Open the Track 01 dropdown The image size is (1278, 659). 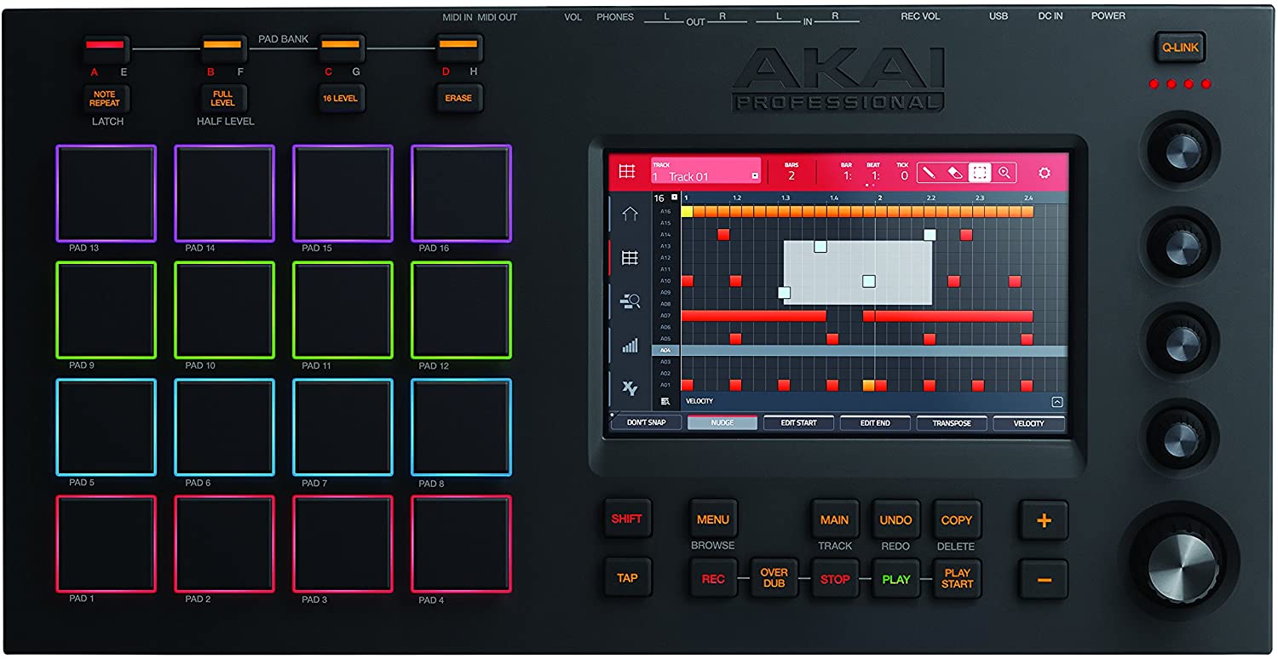pyautogui.click(x=754, y=177)
